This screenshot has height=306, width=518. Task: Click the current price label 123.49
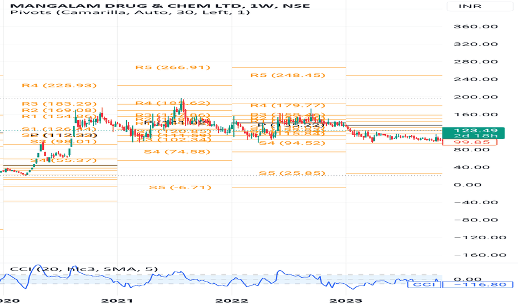[x=474, y=130]
